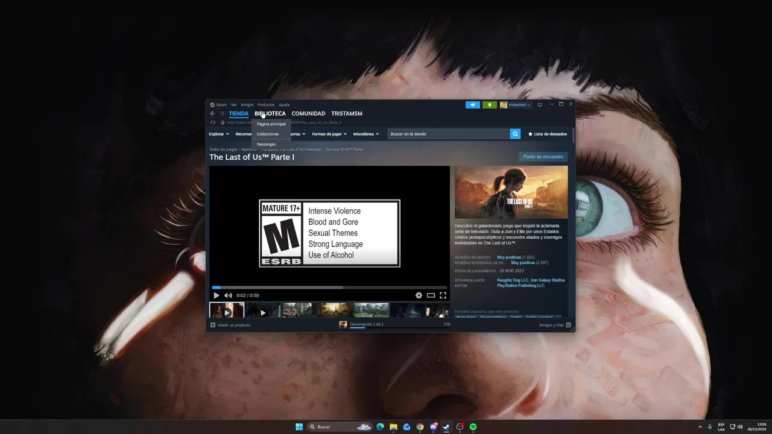This screenshot has height=434, width=772.
Task: Open the Productos menu
Action: coord(266,105)
